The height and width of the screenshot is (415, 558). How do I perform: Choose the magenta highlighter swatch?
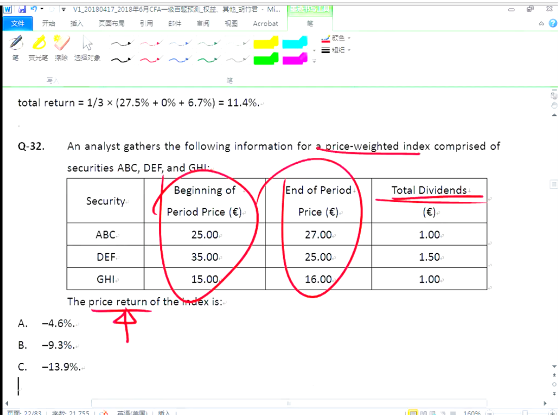(295, 59)
